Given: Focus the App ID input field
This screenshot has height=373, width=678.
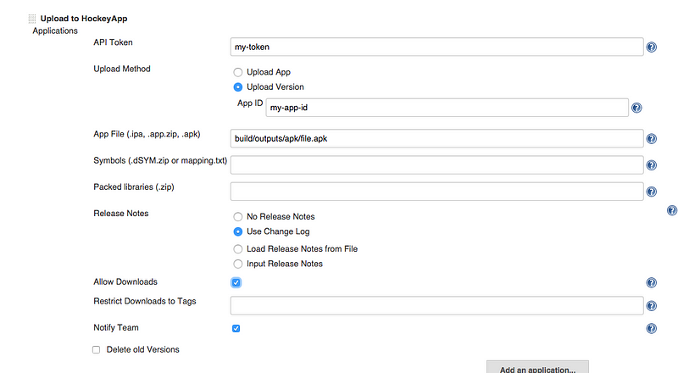Looking at the screenshot, I should click(447, 108).
